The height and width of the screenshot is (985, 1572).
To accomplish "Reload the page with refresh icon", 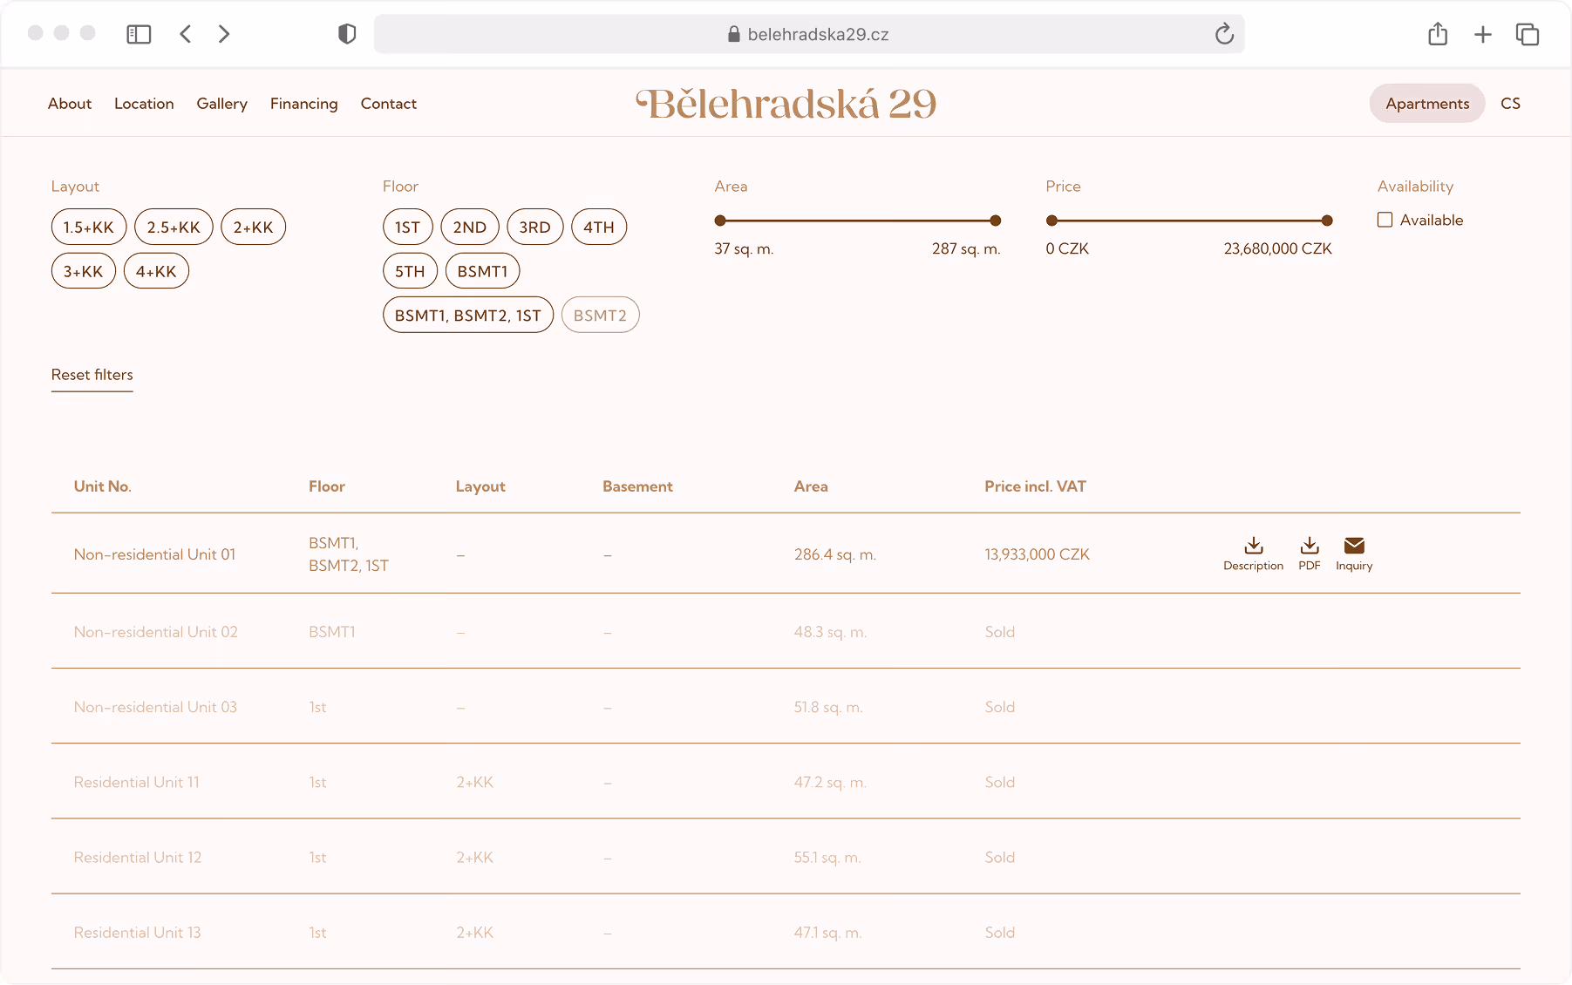I will point(1224,34).
